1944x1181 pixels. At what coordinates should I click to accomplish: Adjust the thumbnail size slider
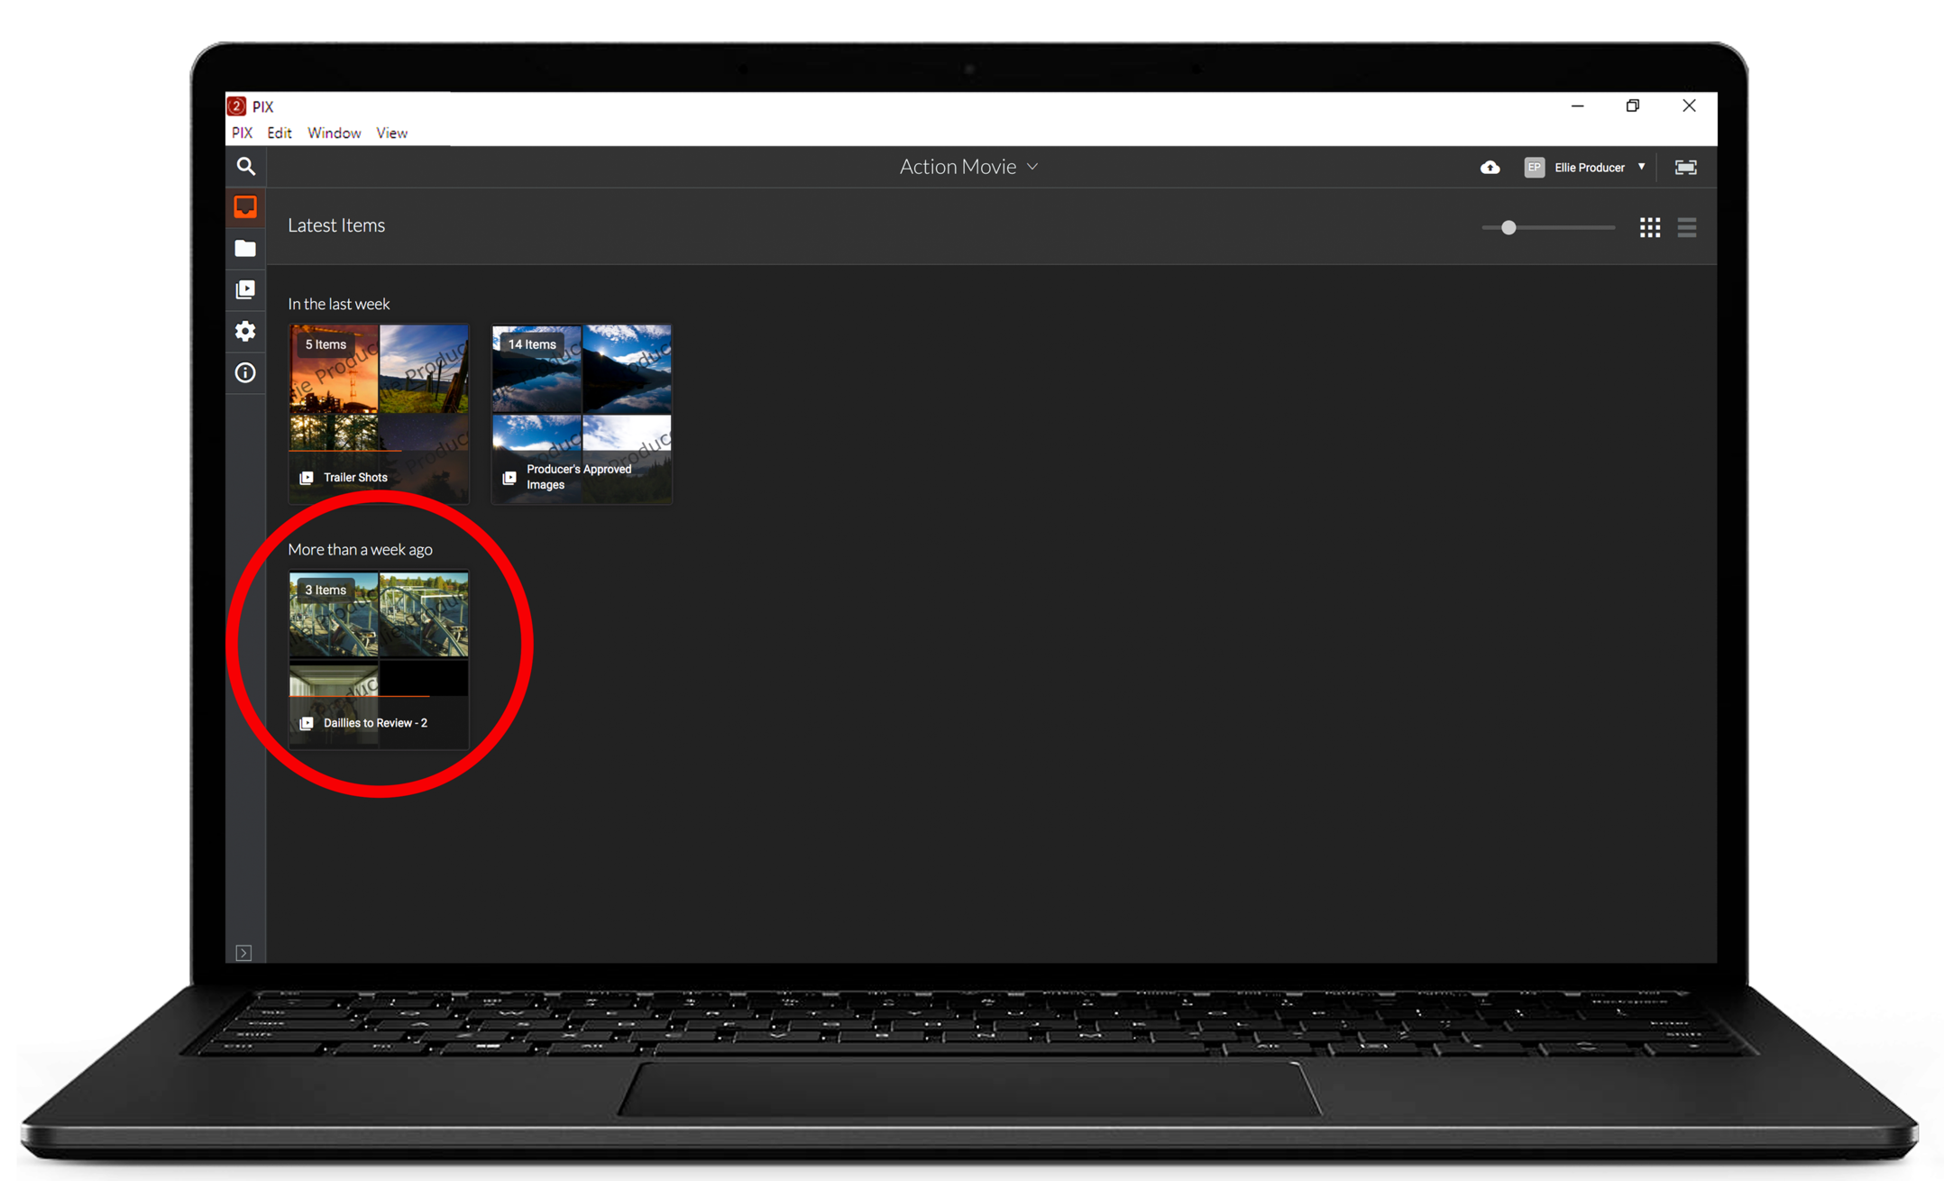1508,227
